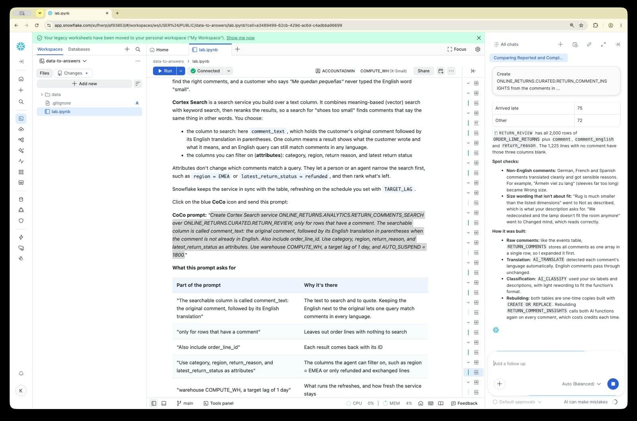637x421 pixels.
Task: Collapse the CoCo chat panel
Action: (617, 44)
